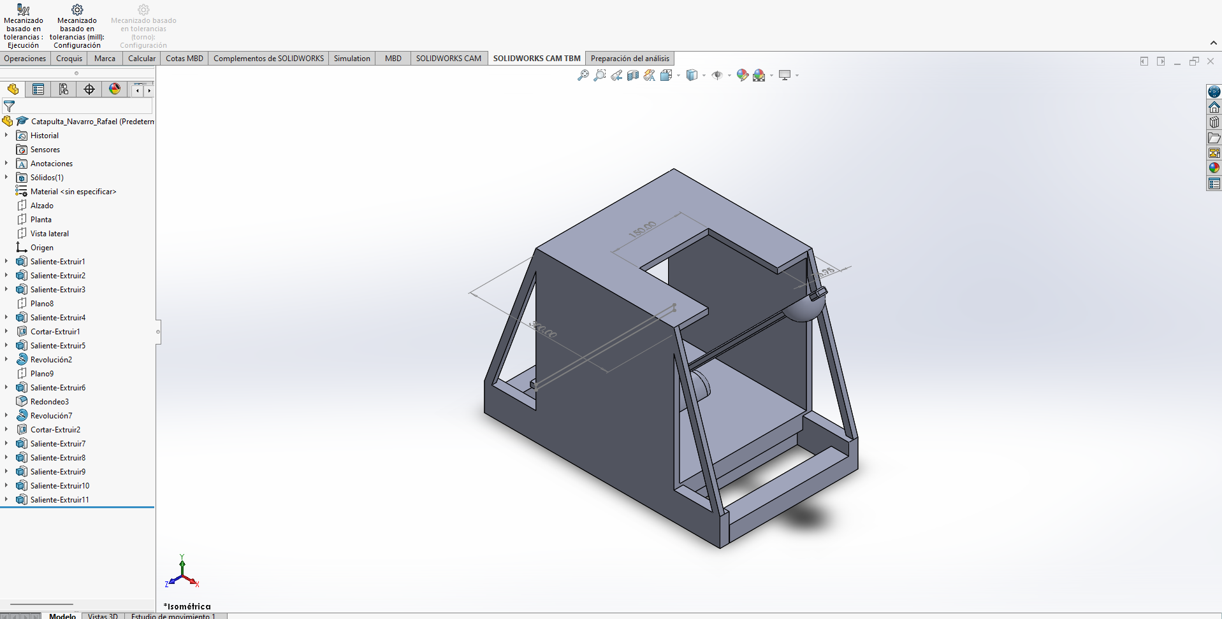Collapse the CommandManager ribbon chevron
This screenshot has height=619, width=1222.
(1213, 43)
